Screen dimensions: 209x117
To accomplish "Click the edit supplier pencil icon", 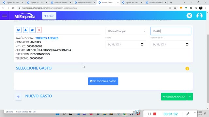I will pyautogui.click(x=19, y=30).
